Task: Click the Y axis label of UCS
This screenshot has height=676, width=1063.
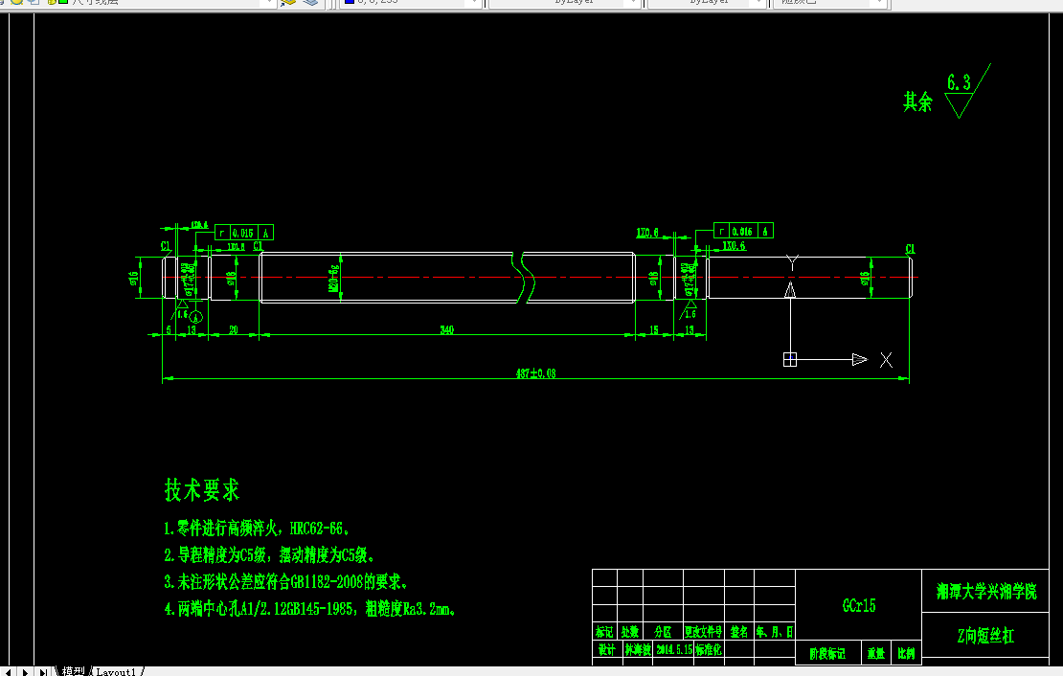Action: [792, 261]
